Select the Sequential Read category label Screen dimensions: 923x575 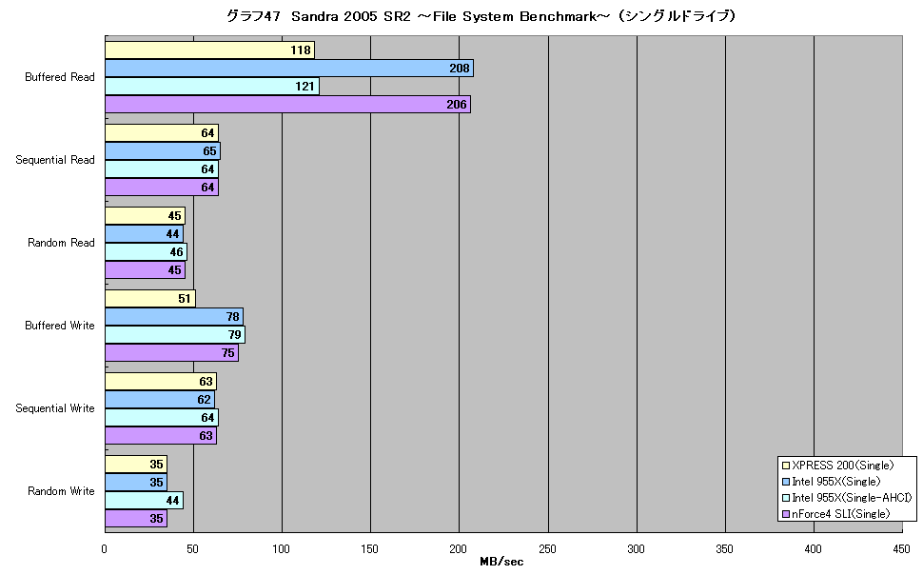click(x=55, y=160)
